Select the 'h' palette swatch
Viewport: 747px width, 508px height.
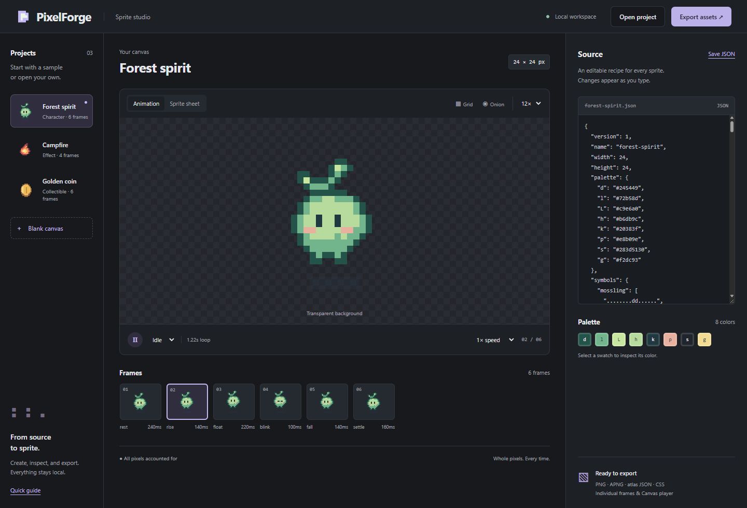[x=636, y=340]
